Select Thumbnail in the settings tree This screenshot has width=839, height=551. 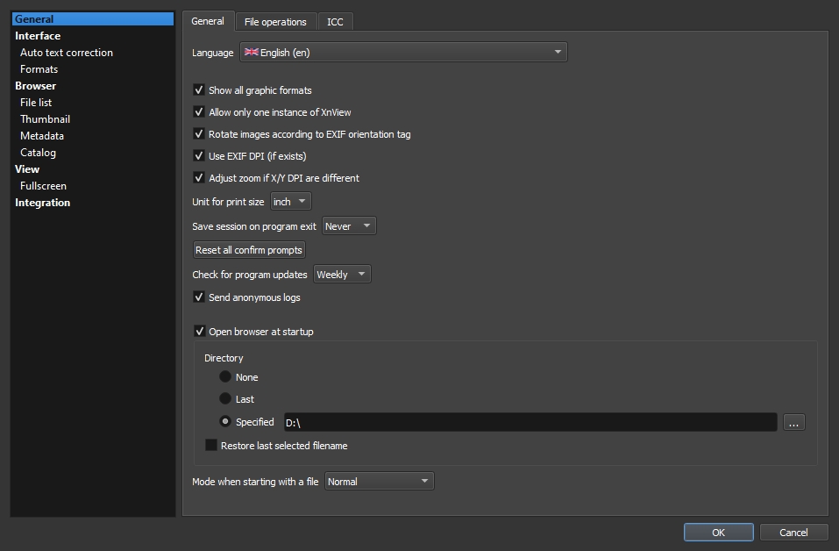pos(45,119)
